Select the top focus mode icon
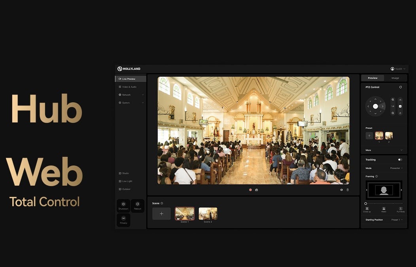Screen dimensions: 416x267 click(400, 100)
